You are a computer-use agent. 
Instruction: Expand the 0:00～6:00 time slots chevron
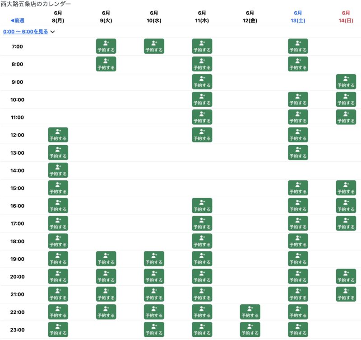coord(53,32)
